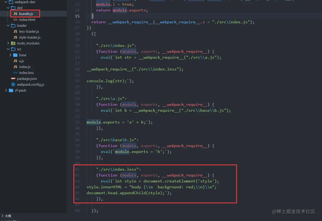Place cursor on "./src\index.js": key line
Viewport: 322px width, 221px height.
point(116,46)
